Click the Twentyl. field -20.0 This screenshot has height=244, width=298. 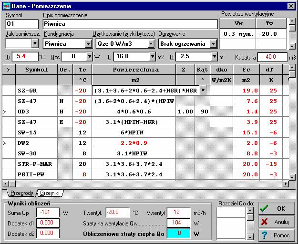pyautogui.click(x=117, y=212)
